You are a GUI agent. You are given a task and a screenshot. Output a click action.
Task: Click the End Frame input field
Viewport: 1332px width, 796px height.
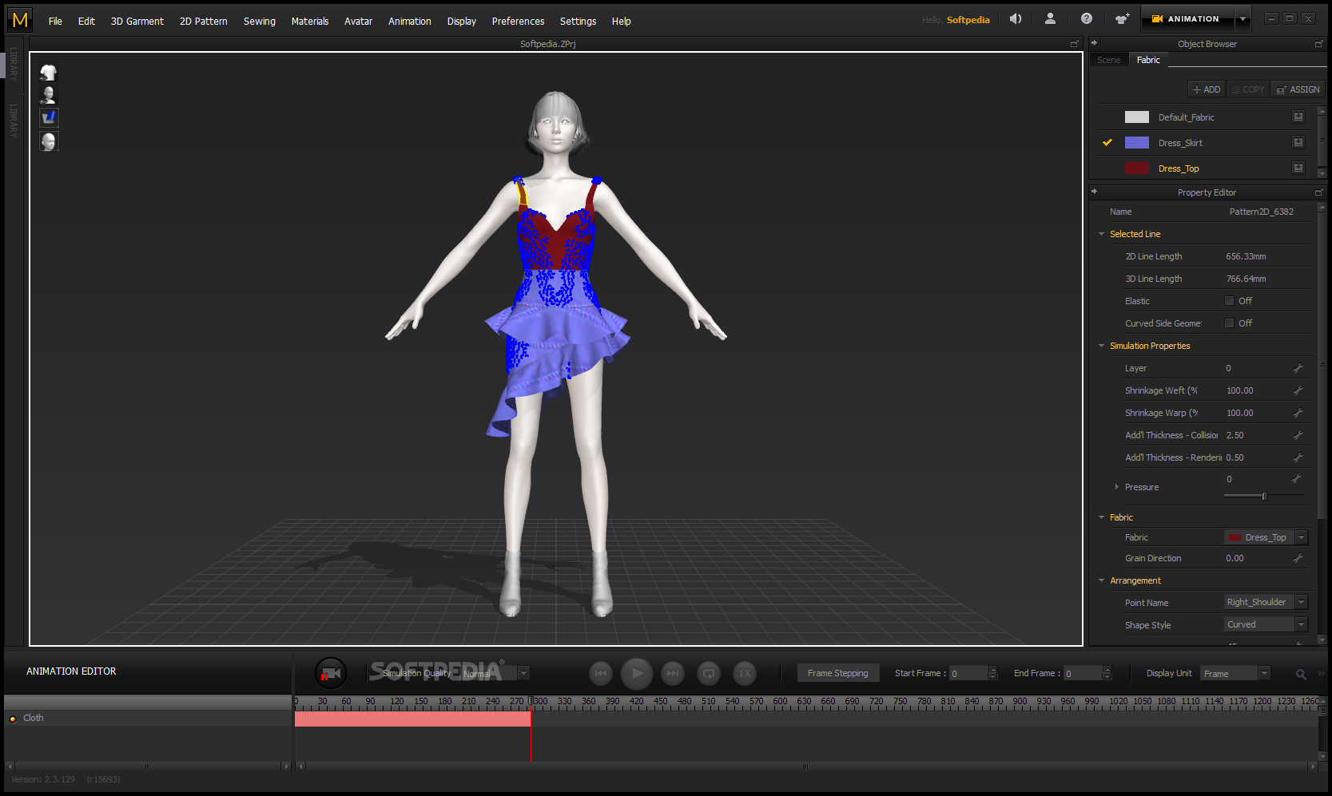tap(1083, 673)
